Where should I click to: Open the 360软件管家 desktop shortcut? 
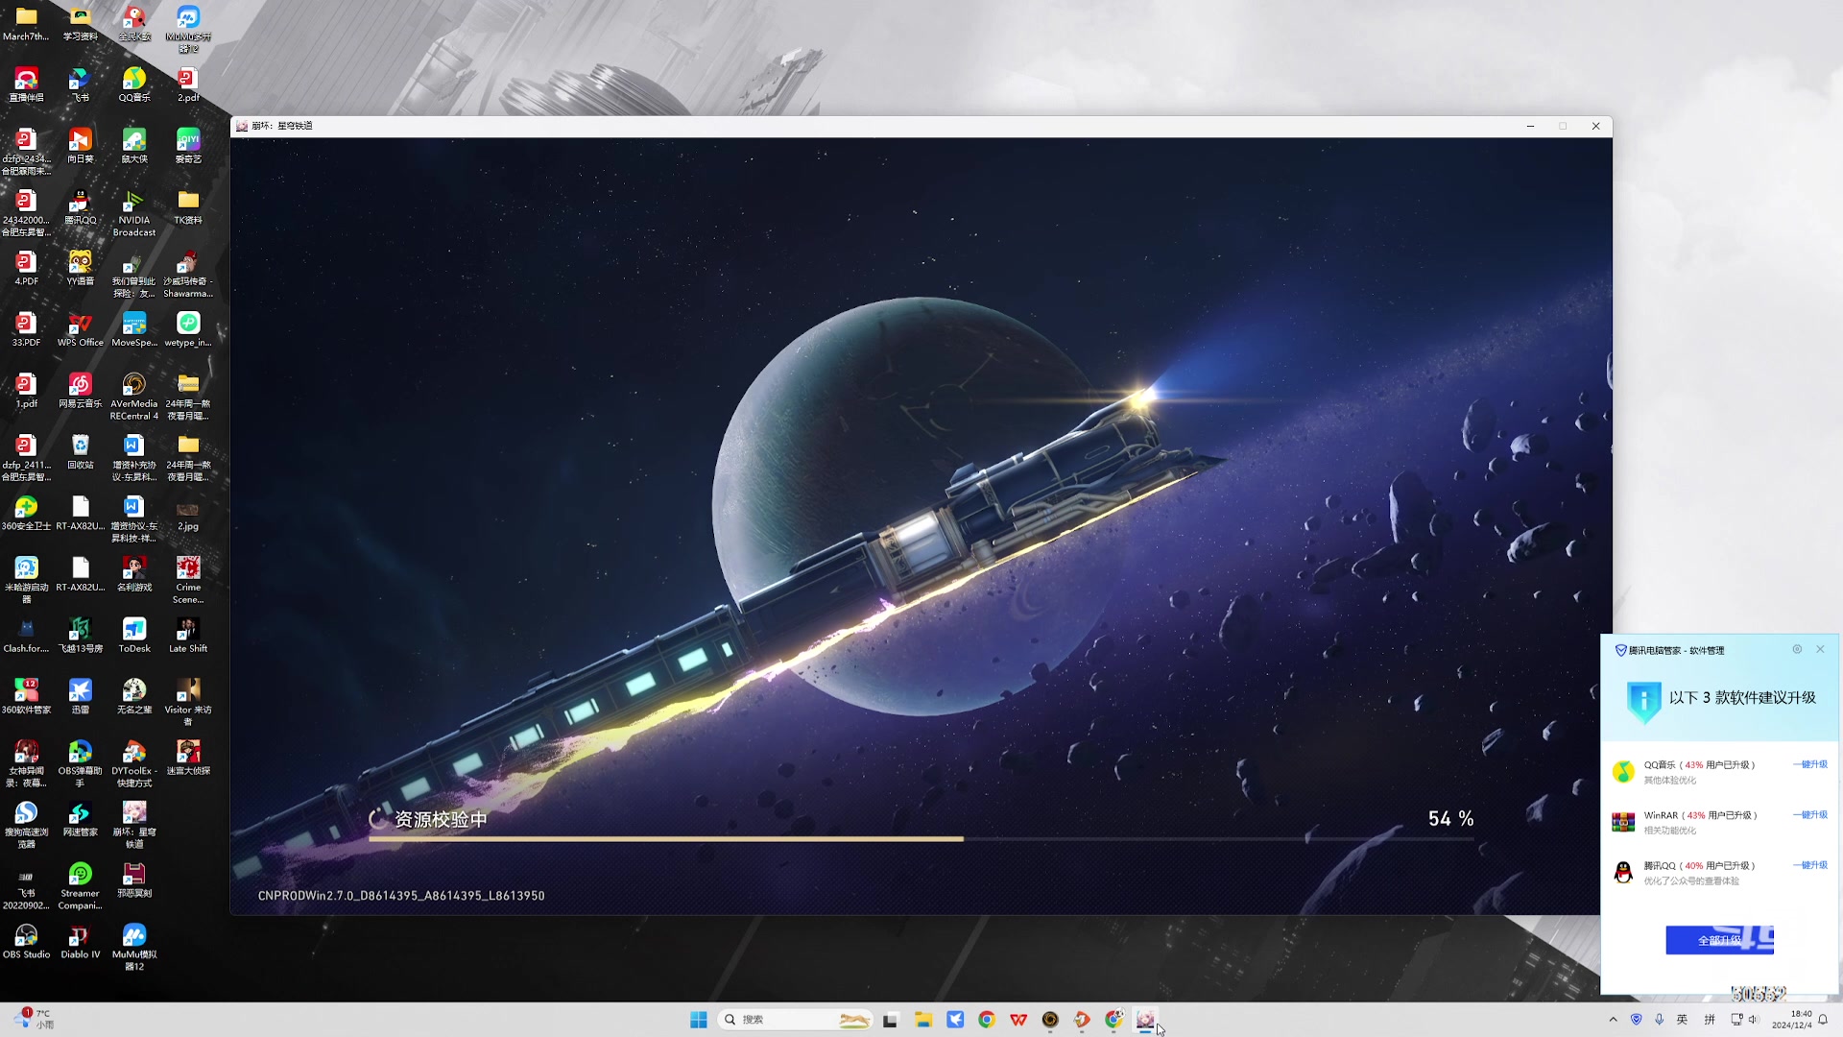click(x=26, y=696)
